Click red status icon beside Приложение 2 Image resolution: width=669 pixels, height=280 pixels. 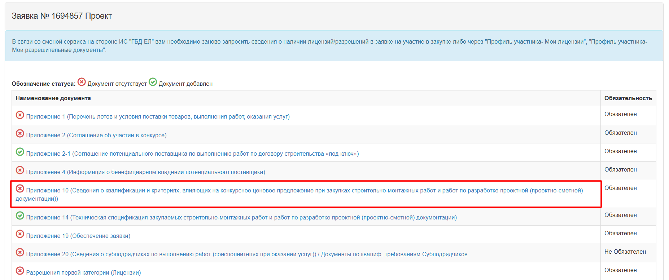[x=20, y=134]
